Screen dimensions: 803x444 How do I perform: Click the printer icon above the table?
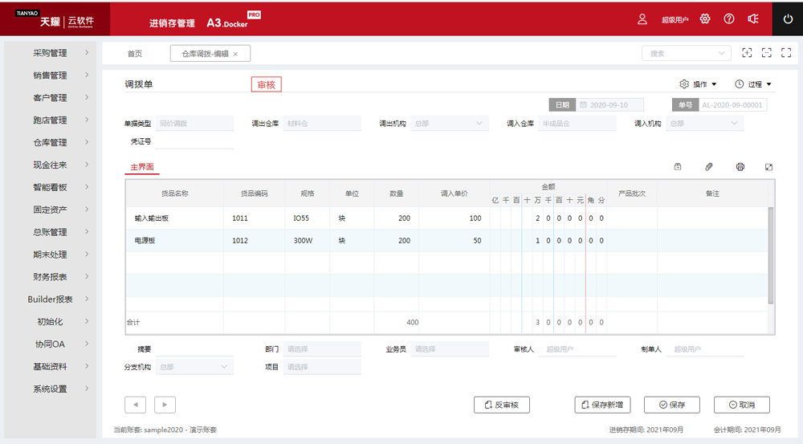pos(740,167)
